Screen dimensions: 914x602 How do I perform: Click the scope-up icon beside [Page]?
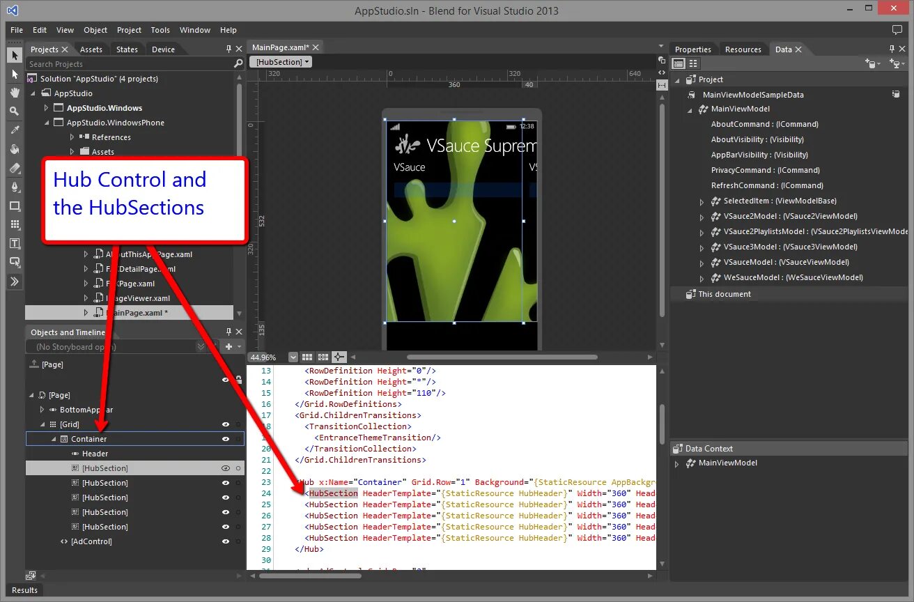pyautogui.click(x=33, y=364)
